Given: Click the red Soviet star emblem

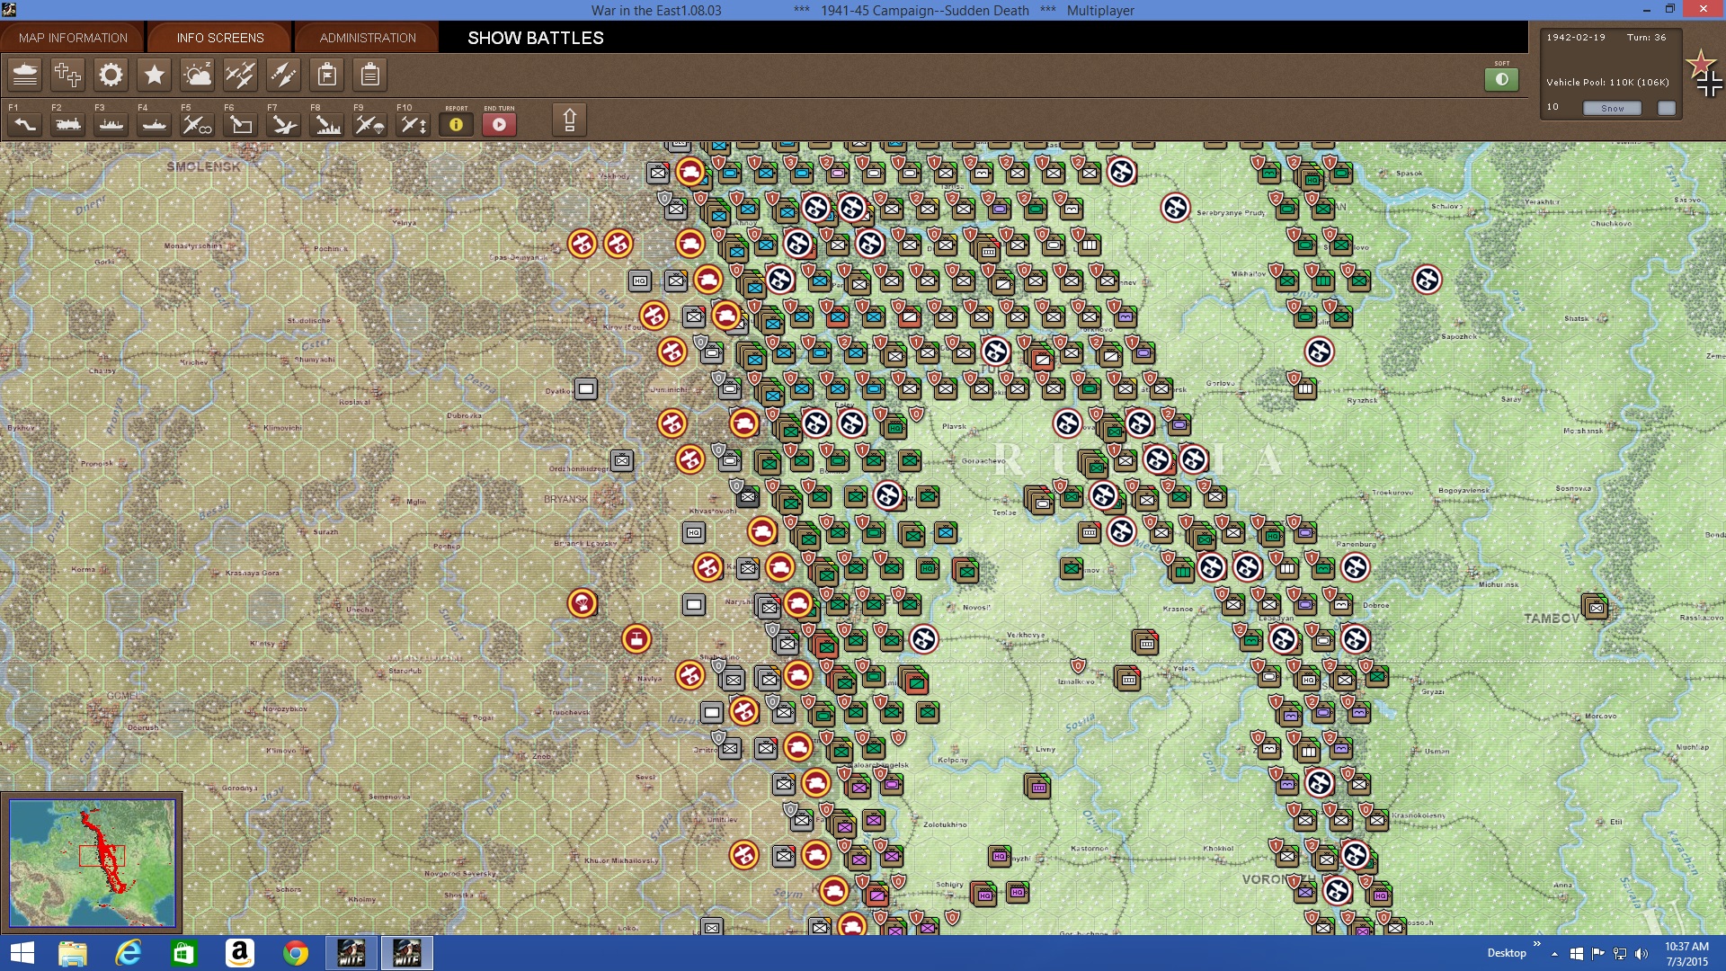Looking at the screenshot, I should [x=1700, y=63].
